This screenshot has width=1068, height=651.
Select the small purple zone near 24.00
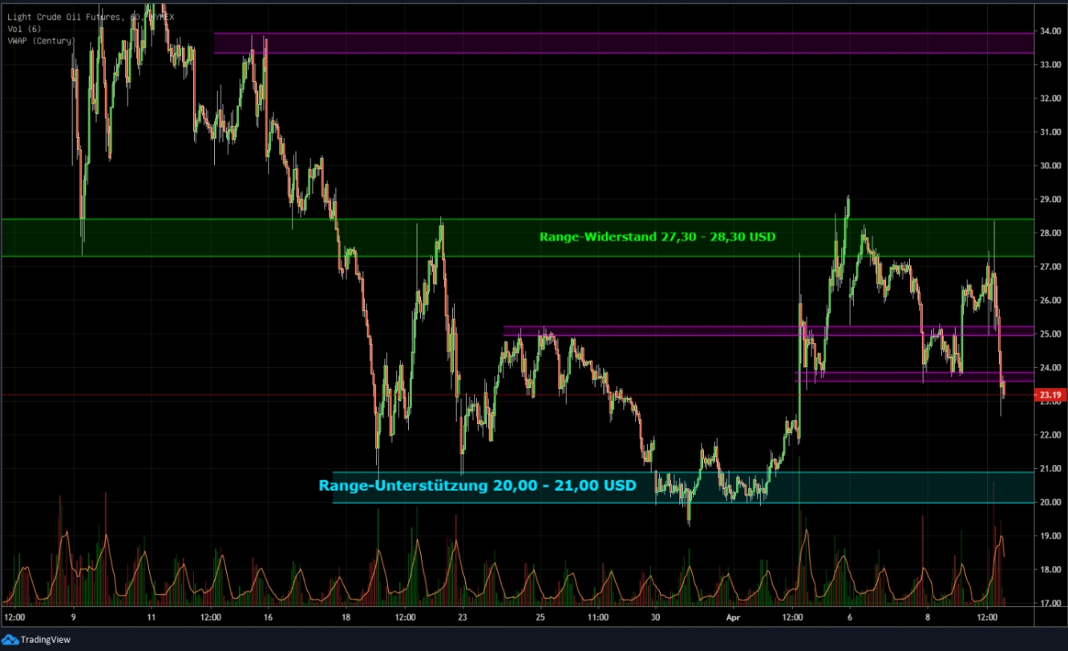point(913,376)
